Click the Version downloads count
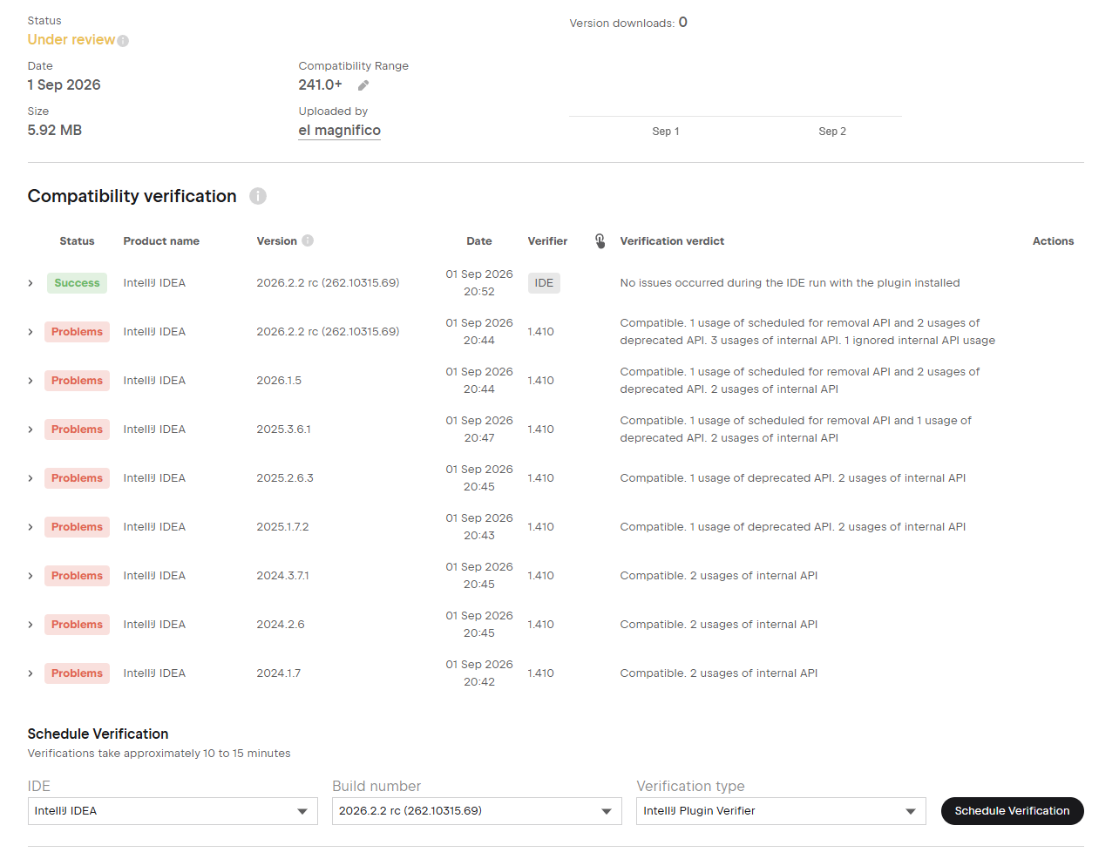This screenshot has width=1119, height=859. [683, 23]
